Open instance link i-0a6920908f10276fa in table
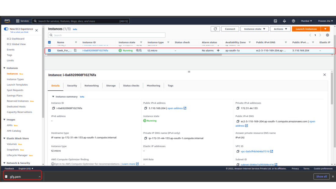Screen dimensions: 336x189 [x=95, y=50]
